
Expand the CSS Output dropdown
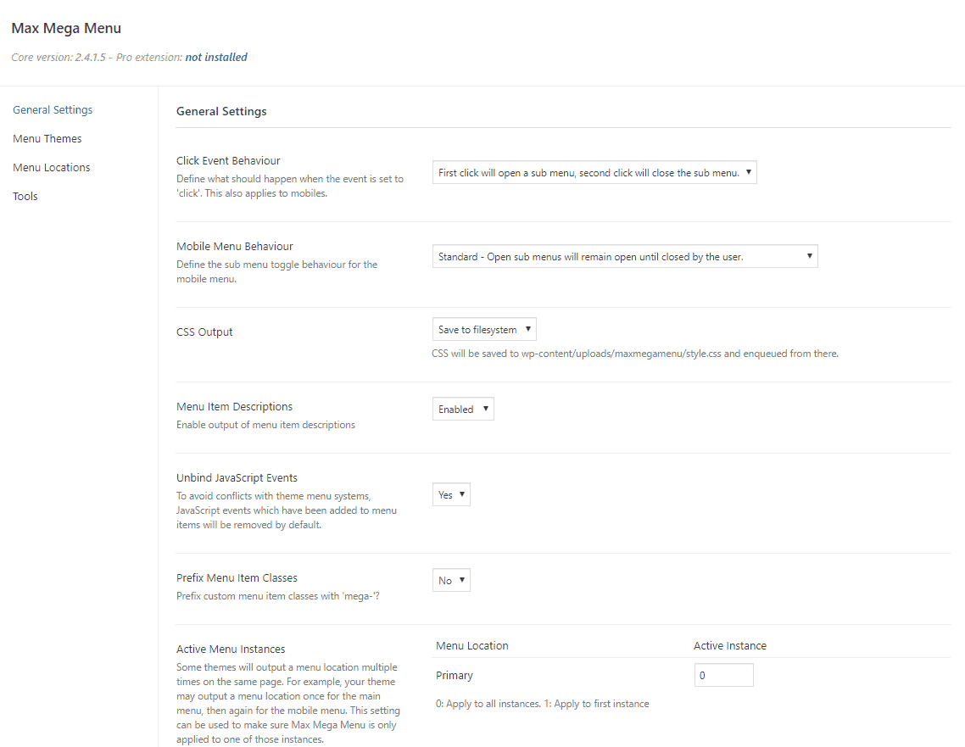[x=484, y=330]
